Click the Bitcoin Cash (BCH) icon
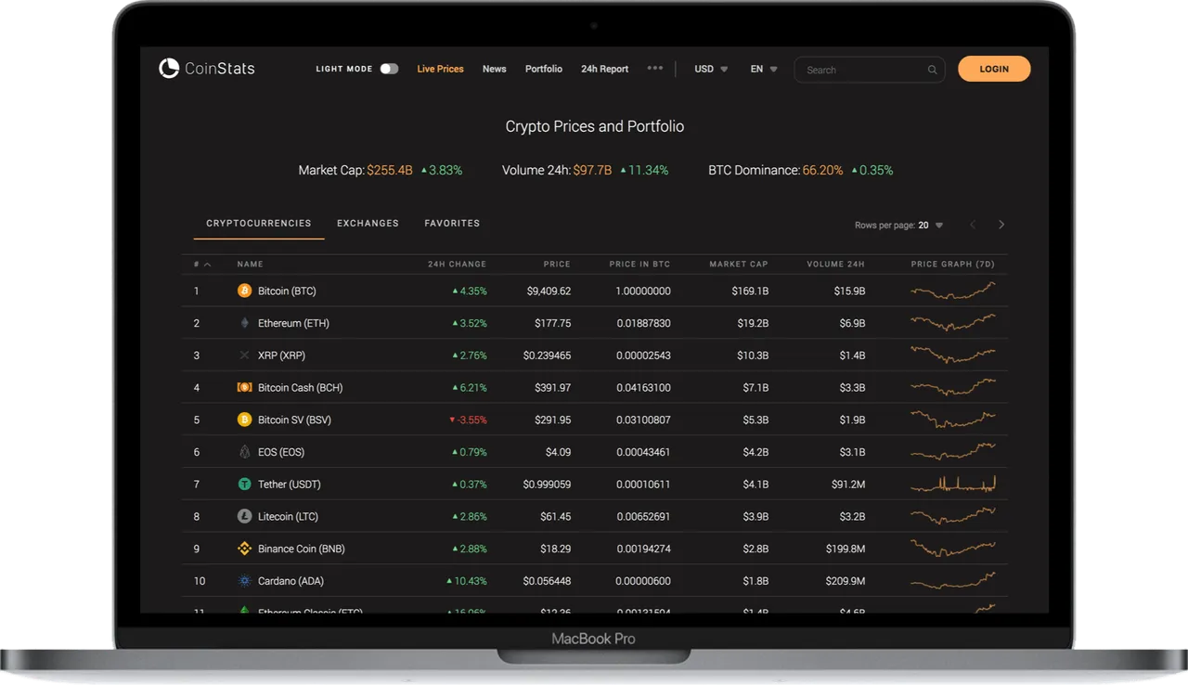This screenshot has height=685, width=1188. [x=245, y=387]
